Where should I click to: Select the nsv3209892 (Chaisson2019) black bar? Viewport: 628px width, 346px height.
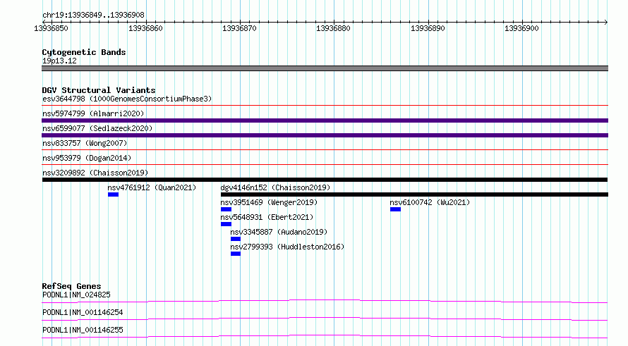click(x=325, y=180)
